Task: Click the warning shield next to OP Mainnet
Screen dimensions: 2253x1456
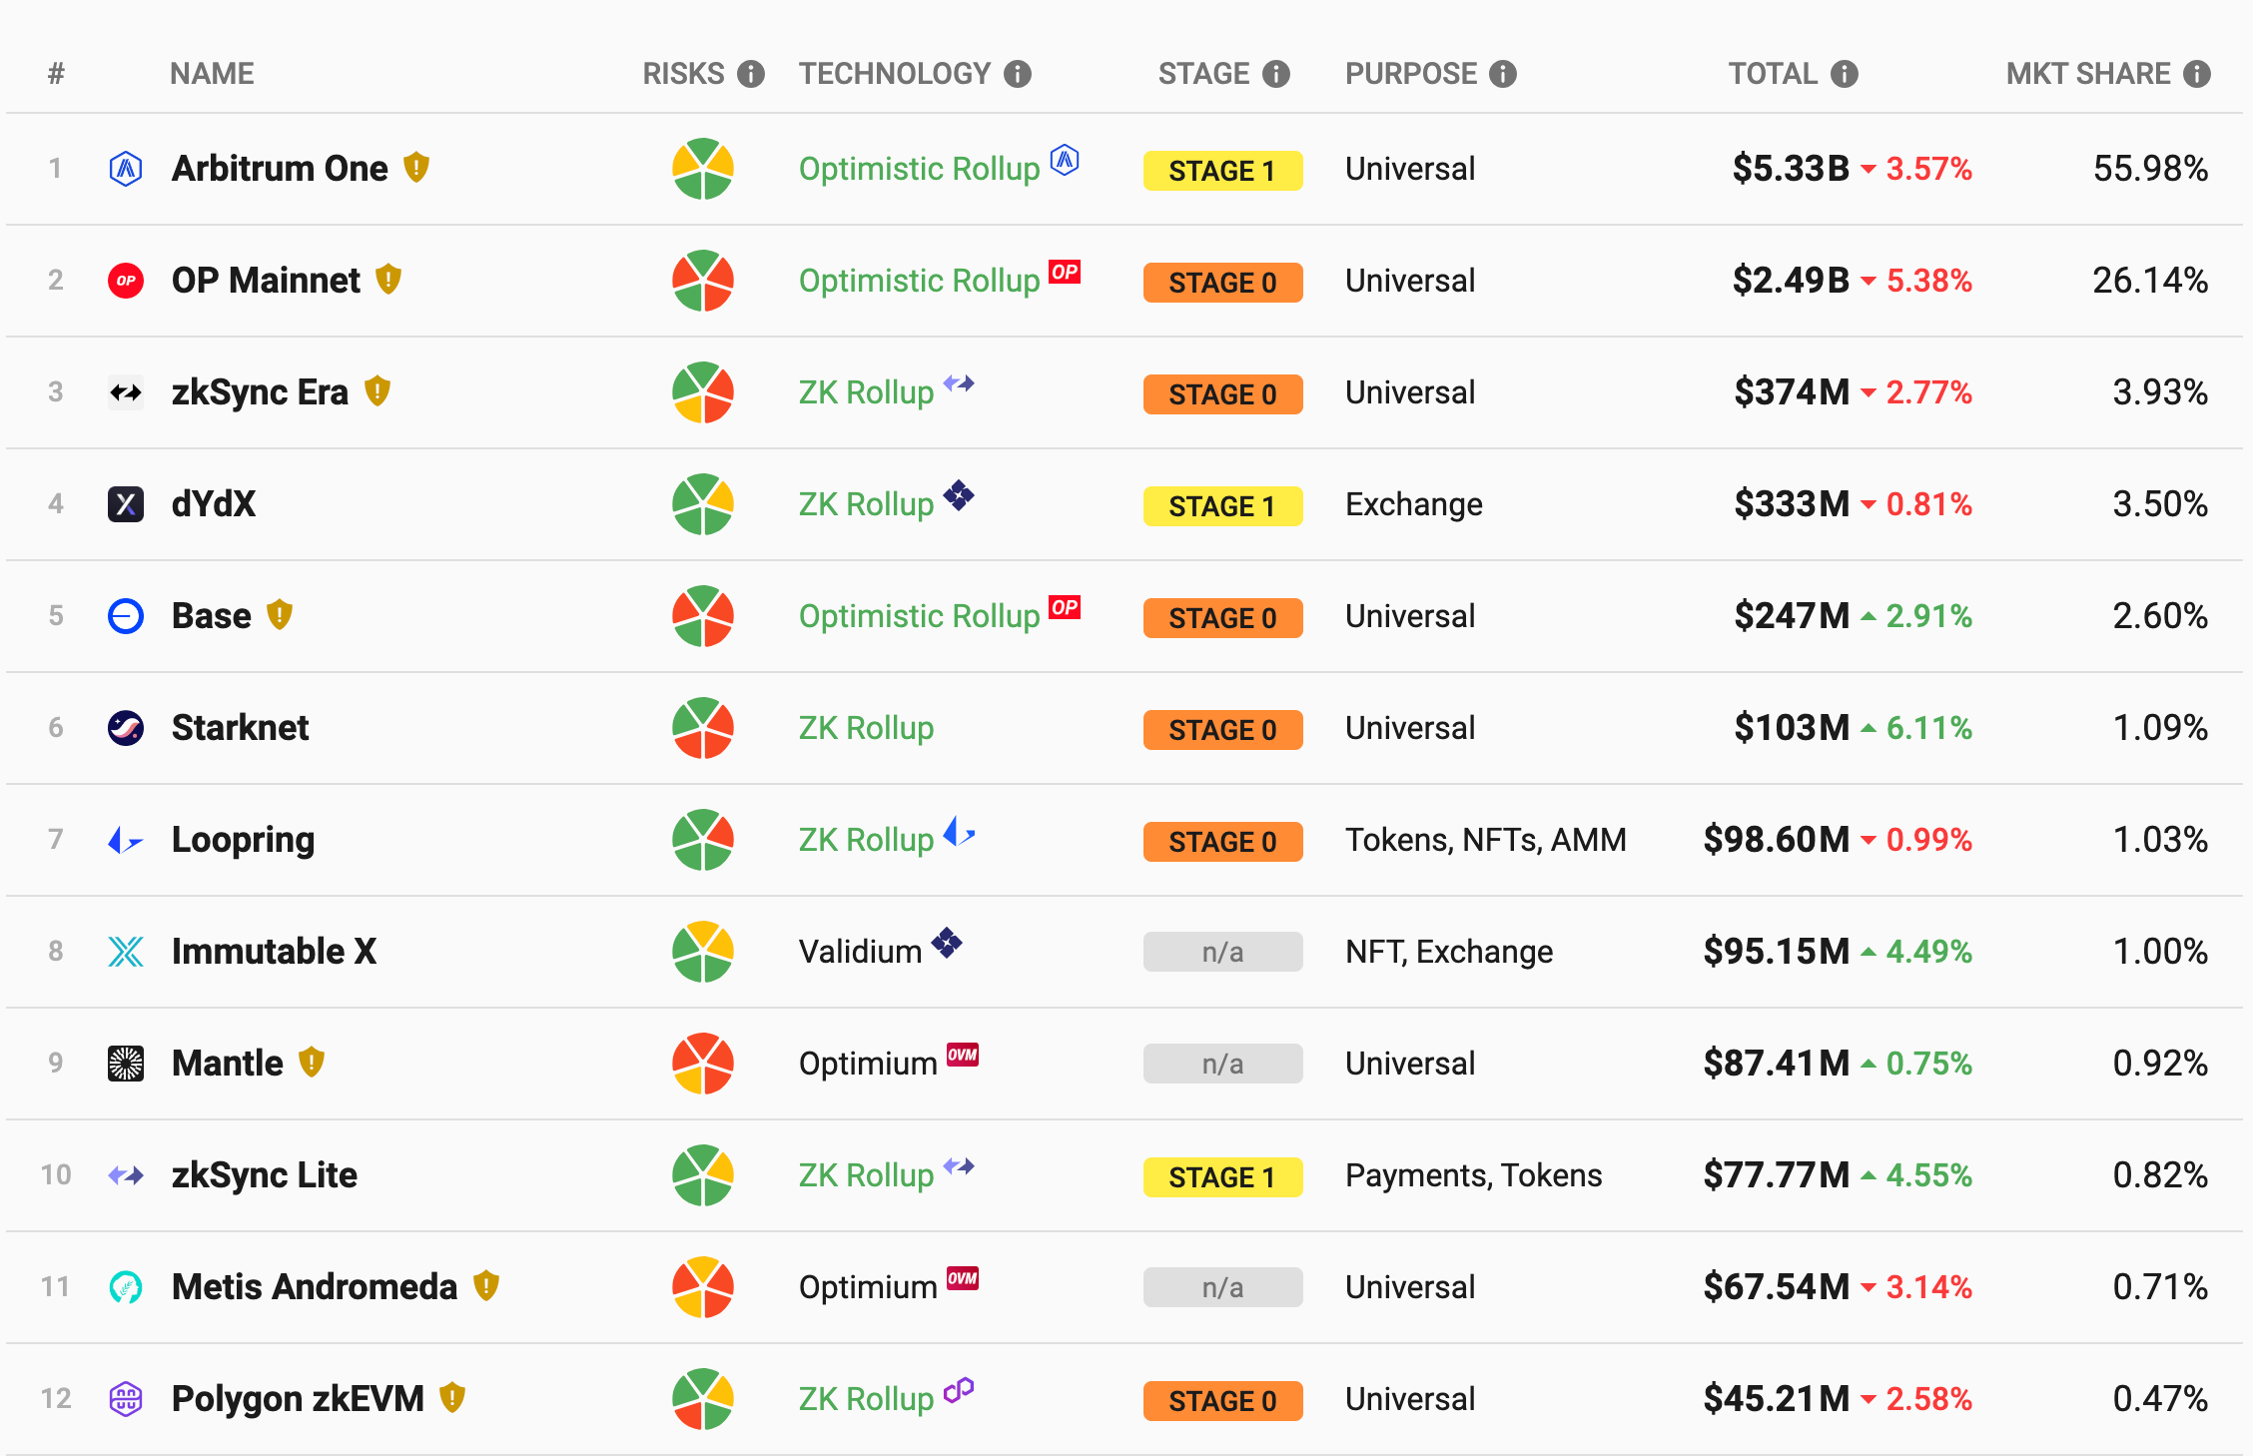Action: [388, 280]
